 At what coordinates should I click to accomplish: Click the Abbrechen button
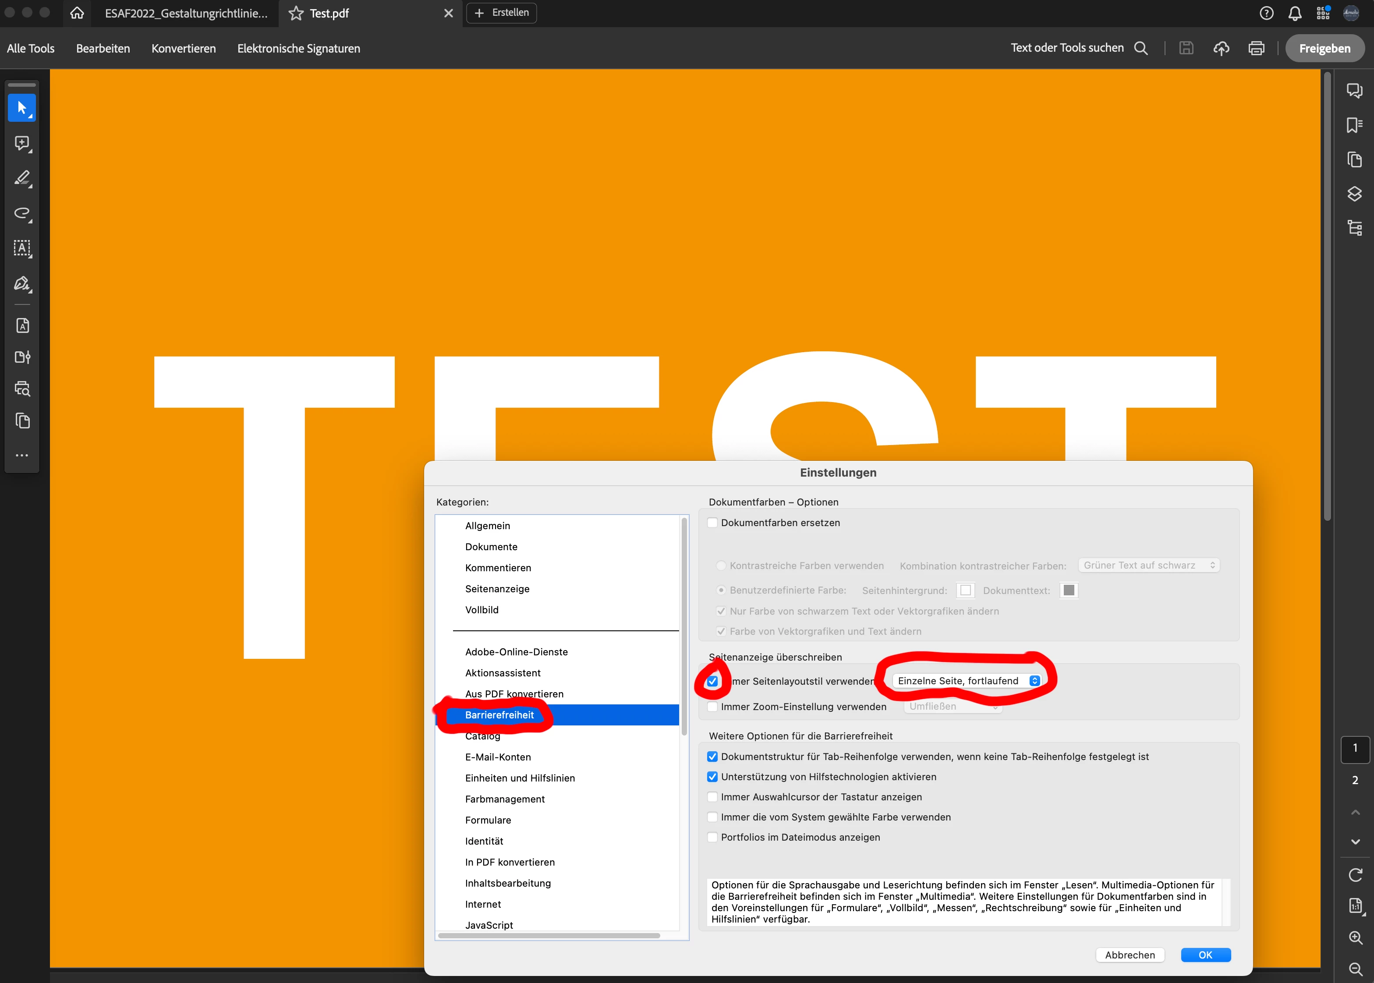(1130, 955)
